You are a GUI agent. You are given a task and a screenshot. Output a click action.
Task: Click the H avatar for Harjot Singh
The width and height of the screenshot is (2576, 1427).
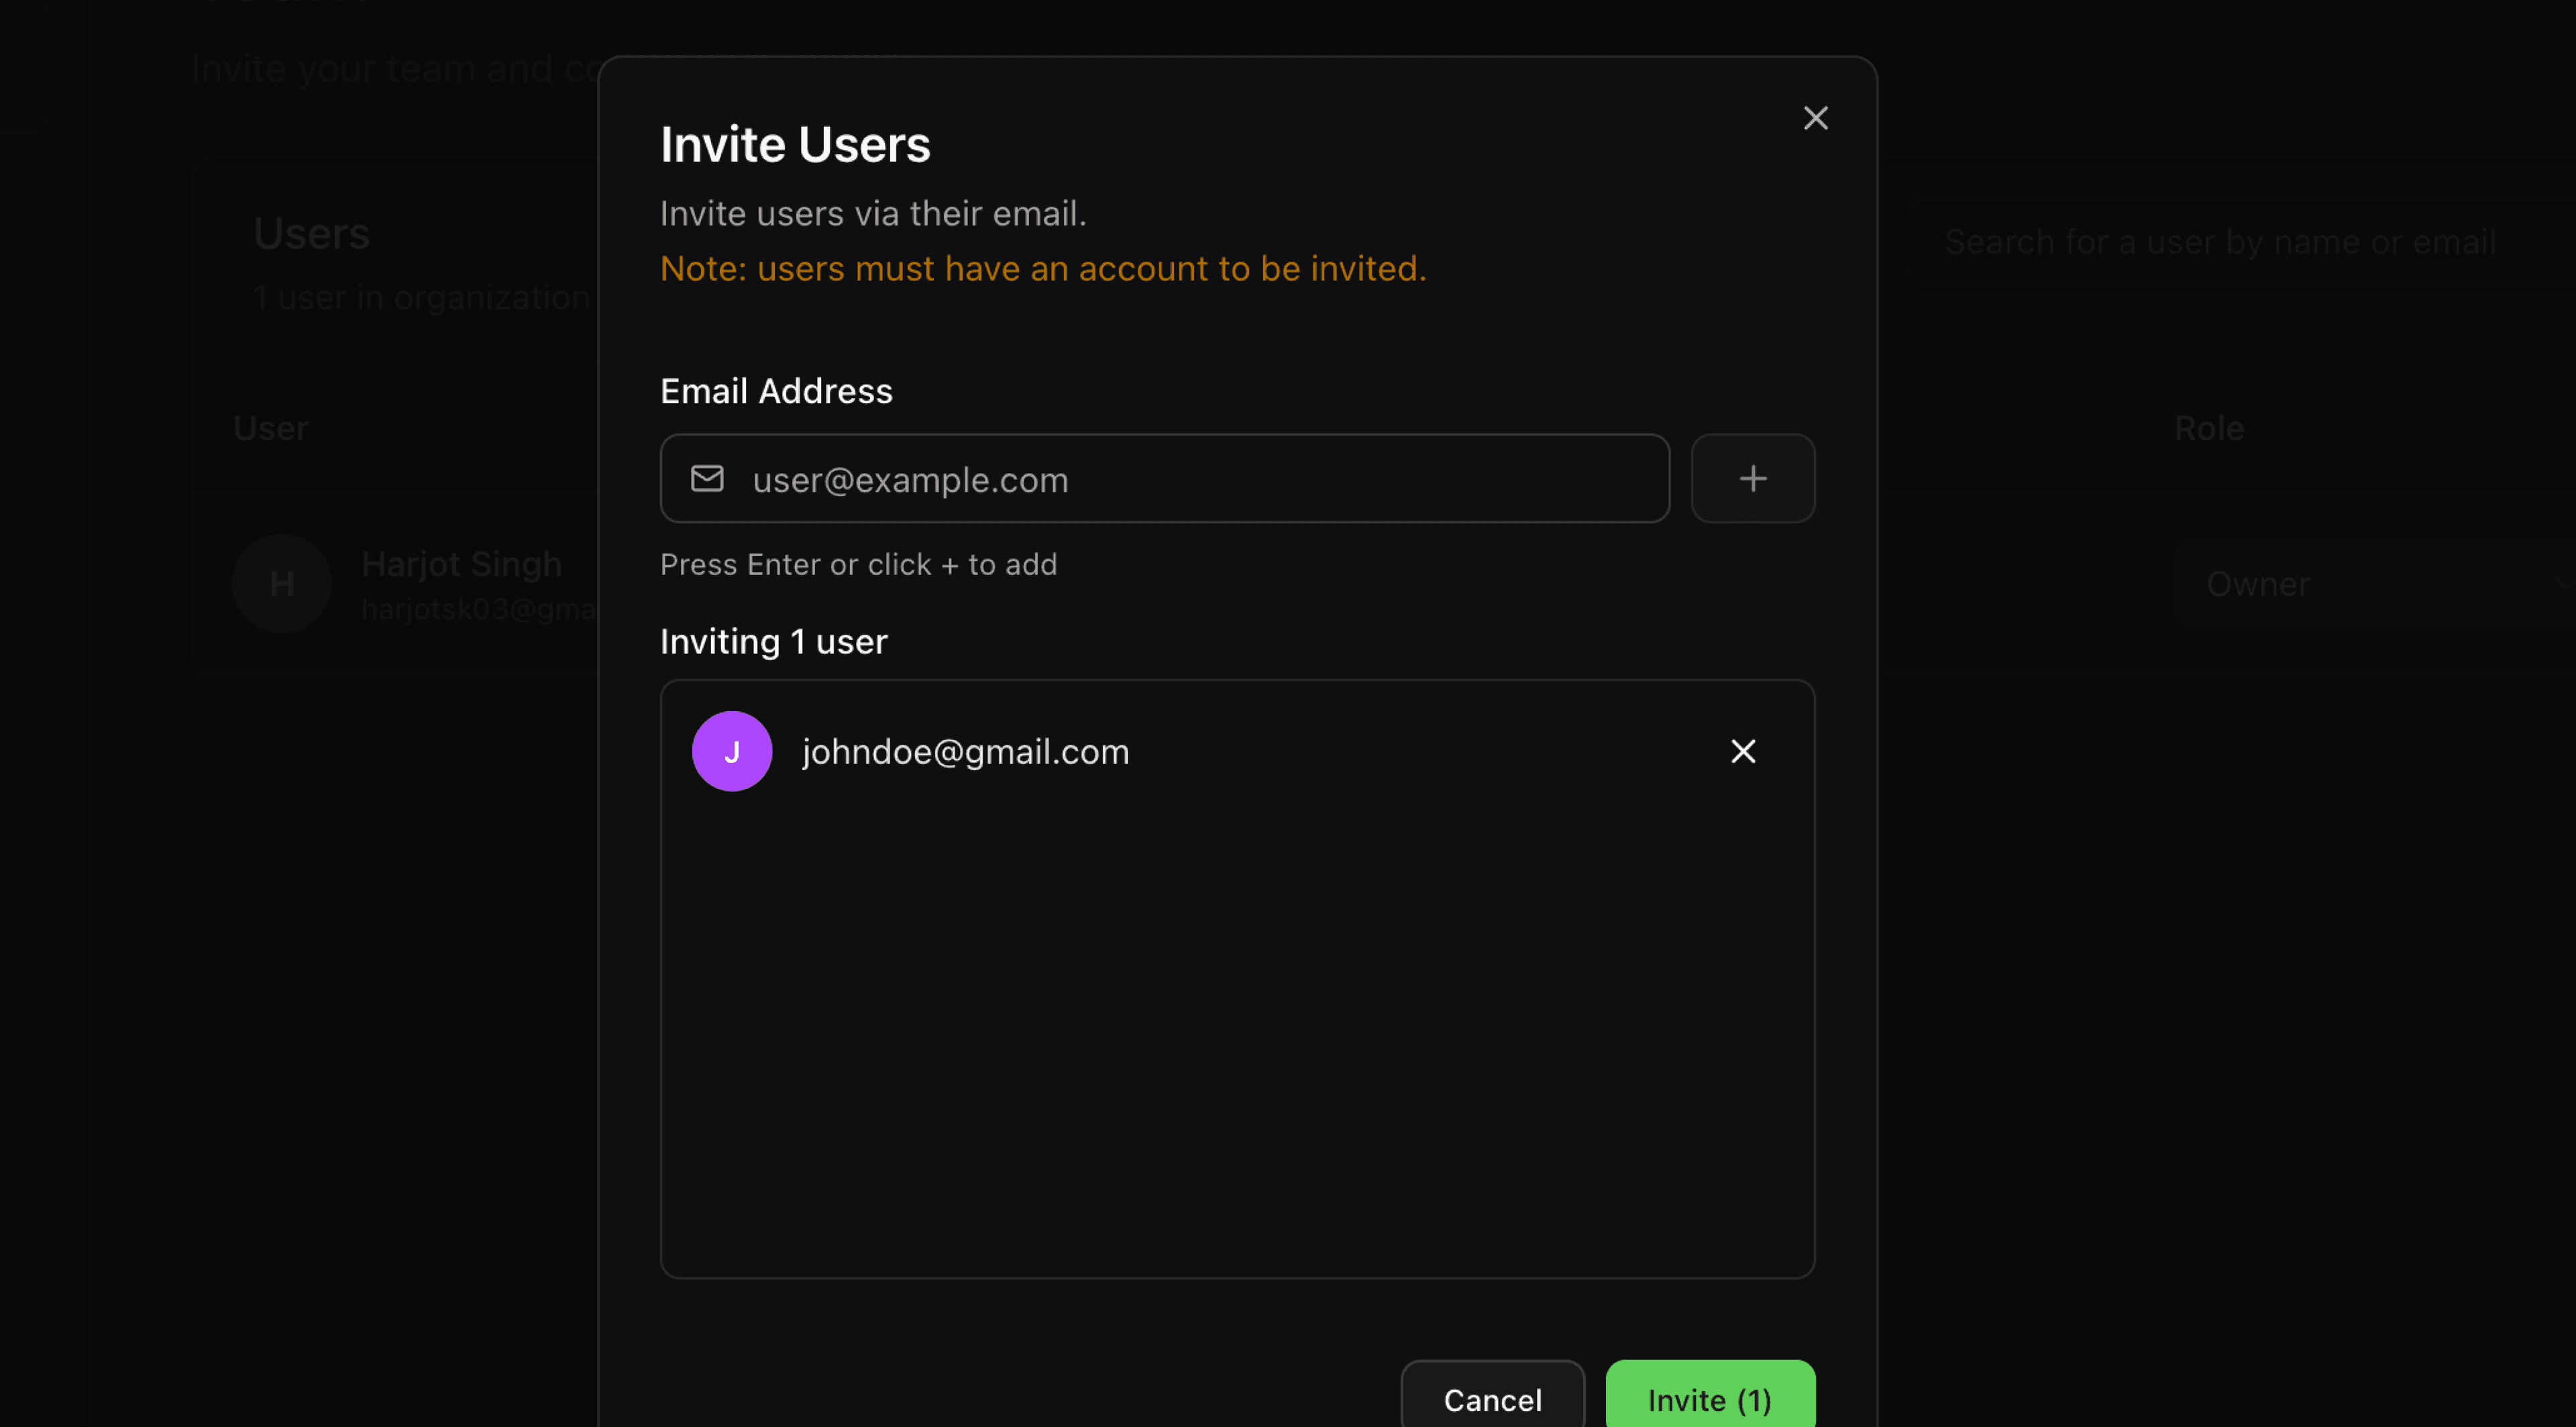(x=282, y=583)
